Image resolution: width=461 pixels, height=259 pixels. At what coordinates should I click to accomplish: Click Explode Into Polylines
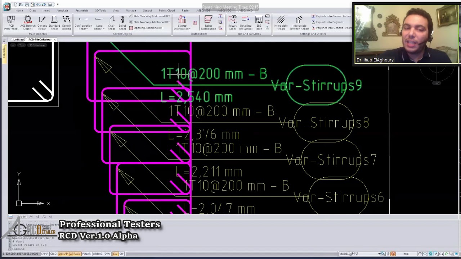point(327,22)
